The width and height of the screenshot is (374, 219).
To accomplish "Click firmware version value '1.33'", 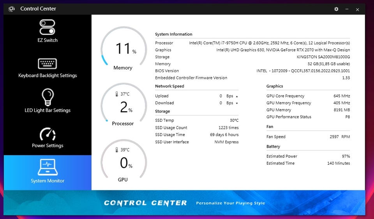I will pos(346,78).
